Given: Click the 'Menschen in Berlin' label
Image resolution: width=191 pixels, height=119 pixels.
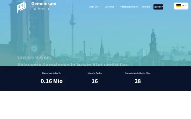Looking at the screenshot, I should click(x=52, y=73).
